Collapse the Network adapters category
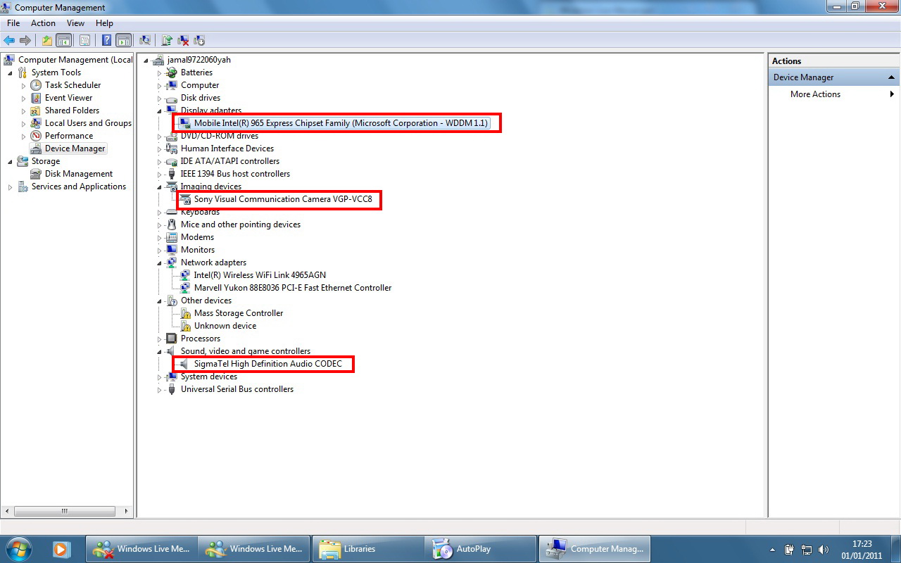The image size is (901, 563). click(x=160, y=263)
